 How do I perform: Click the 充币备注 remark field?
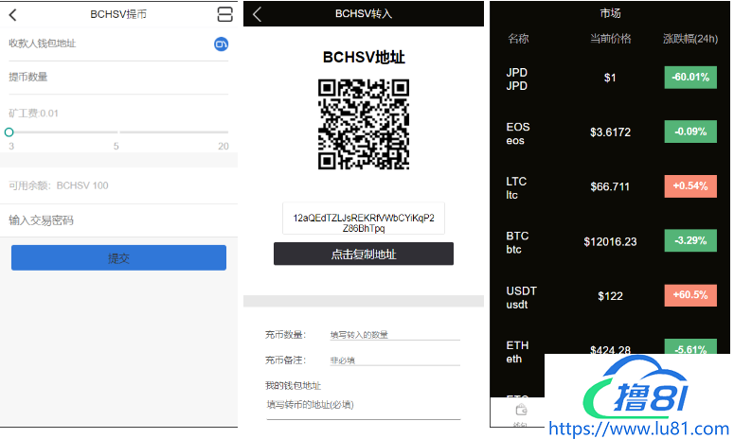pyautogui.click(x=395, y=360)
